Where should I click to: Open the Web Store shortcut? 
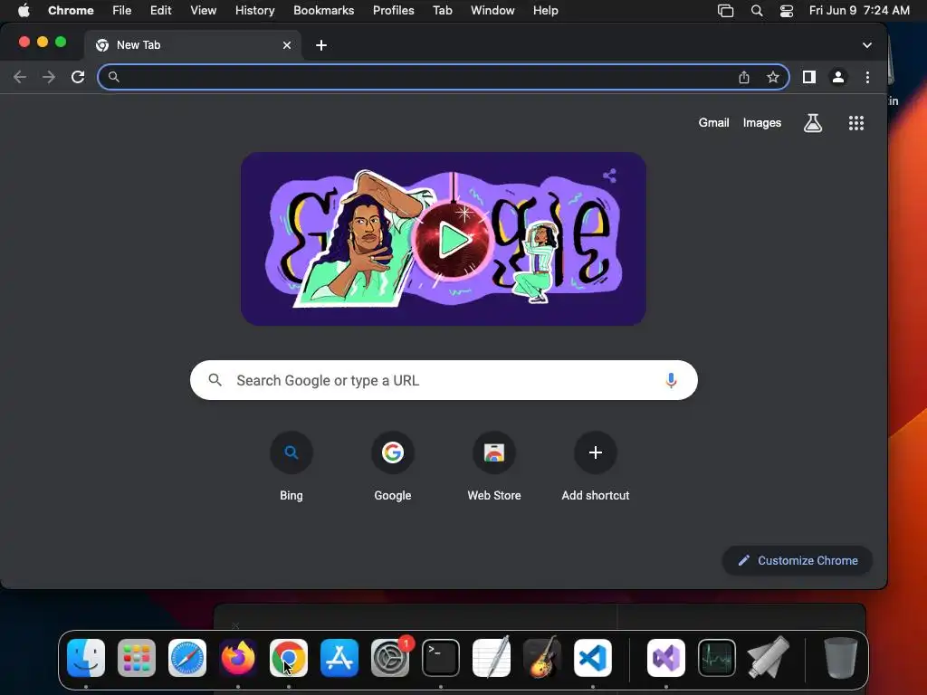(494, 467)
